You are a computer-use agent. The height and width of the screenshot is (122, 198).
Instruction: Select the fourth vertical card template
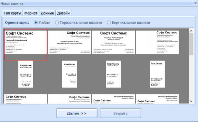pos(157,74)
